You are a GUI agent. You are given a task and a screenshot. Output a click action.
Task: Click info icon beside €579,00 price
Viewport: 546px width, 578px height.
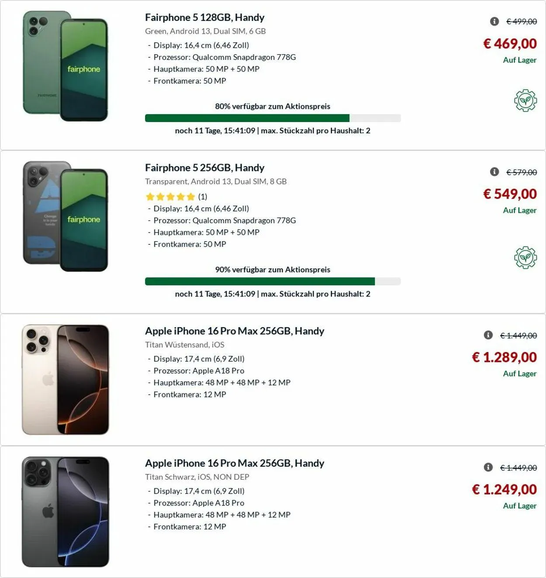[494, 172]
